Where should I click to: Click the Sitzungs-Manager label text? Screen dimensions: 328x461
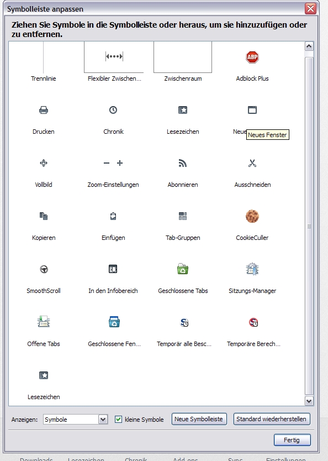[x=252, y=291]
